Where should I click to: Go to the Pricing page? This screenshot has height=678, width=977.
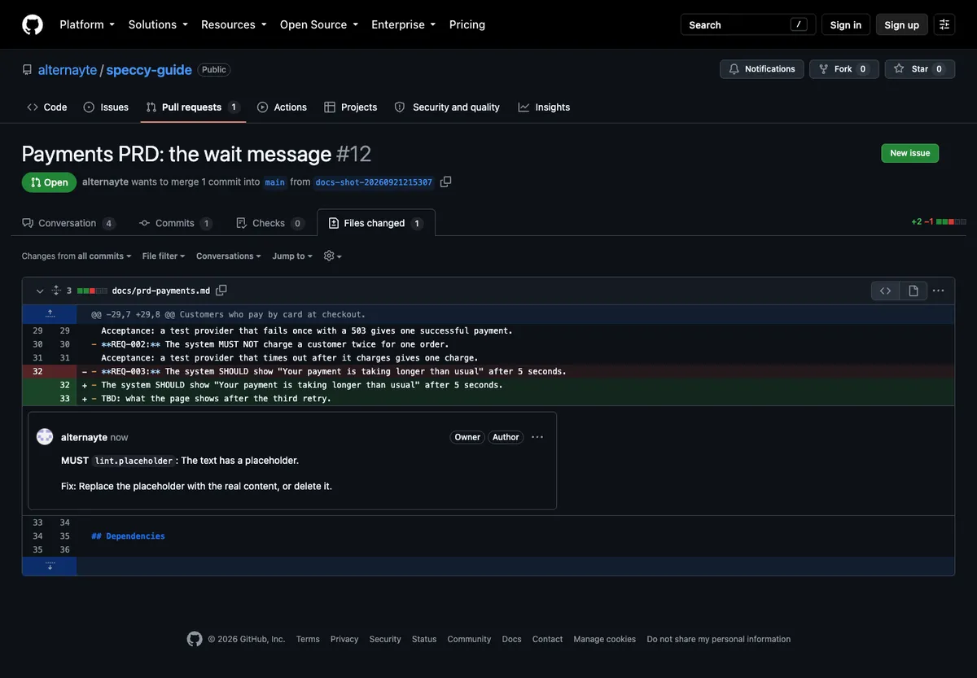pos(467,24)
